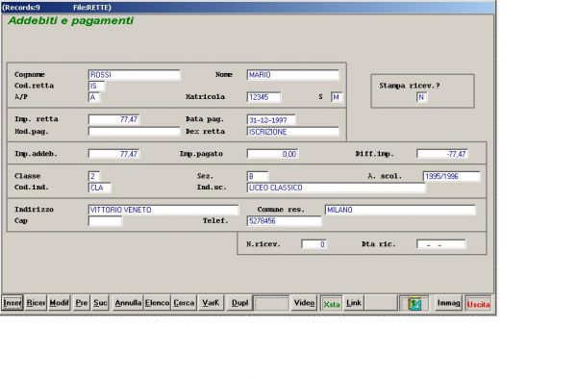Click the Ind.sc. field LICEO CLASSICO
The height and width of the screenshot is (379, 577).
[336, 188]
